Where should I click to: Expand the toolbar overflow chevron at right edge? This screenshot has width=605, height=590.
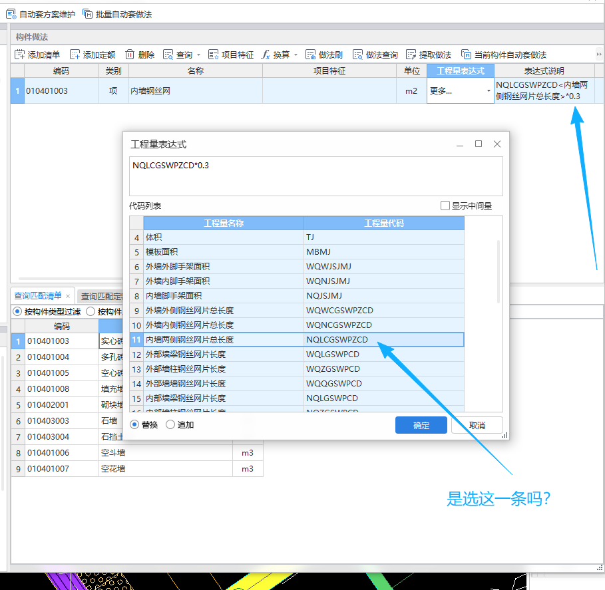pyautogui.click(x=599, y=55)
